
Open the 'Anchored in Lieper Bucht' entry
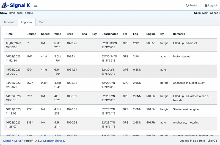click(189, 83)
